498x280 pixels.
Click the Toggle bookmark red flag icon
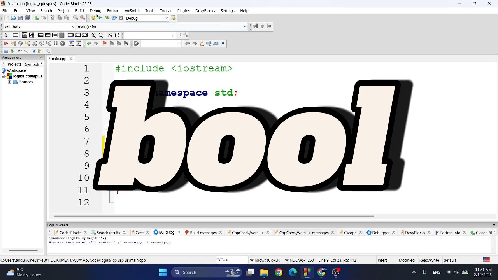(104, 44)
